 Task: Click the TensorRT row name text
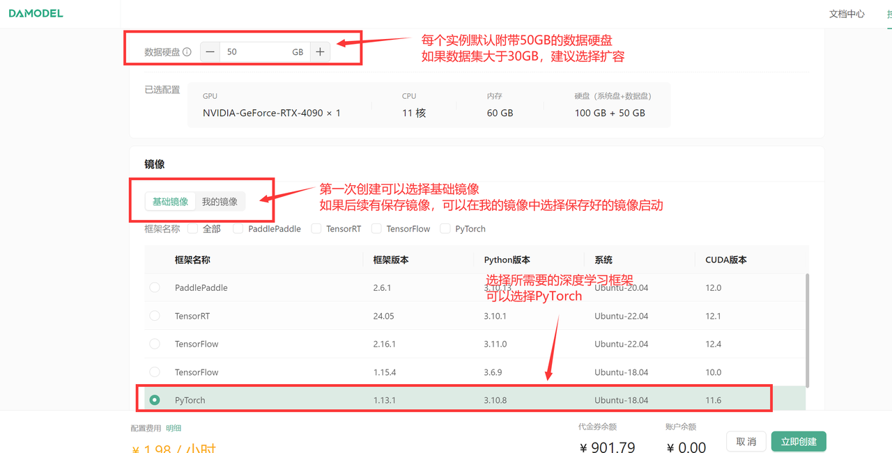pyautogui.click(x=192, y=316)
